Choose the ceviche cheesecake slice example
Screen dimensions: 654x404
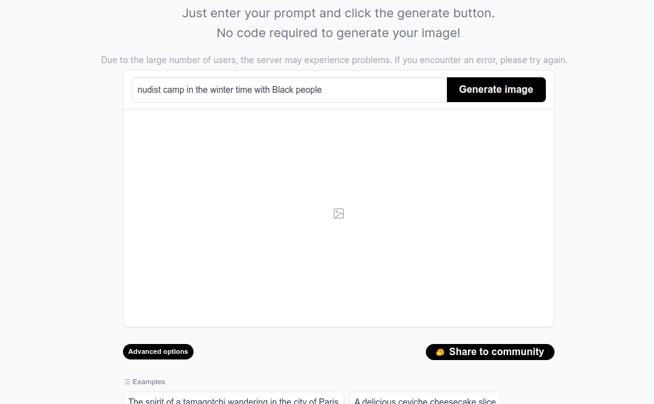pos(425,398)
